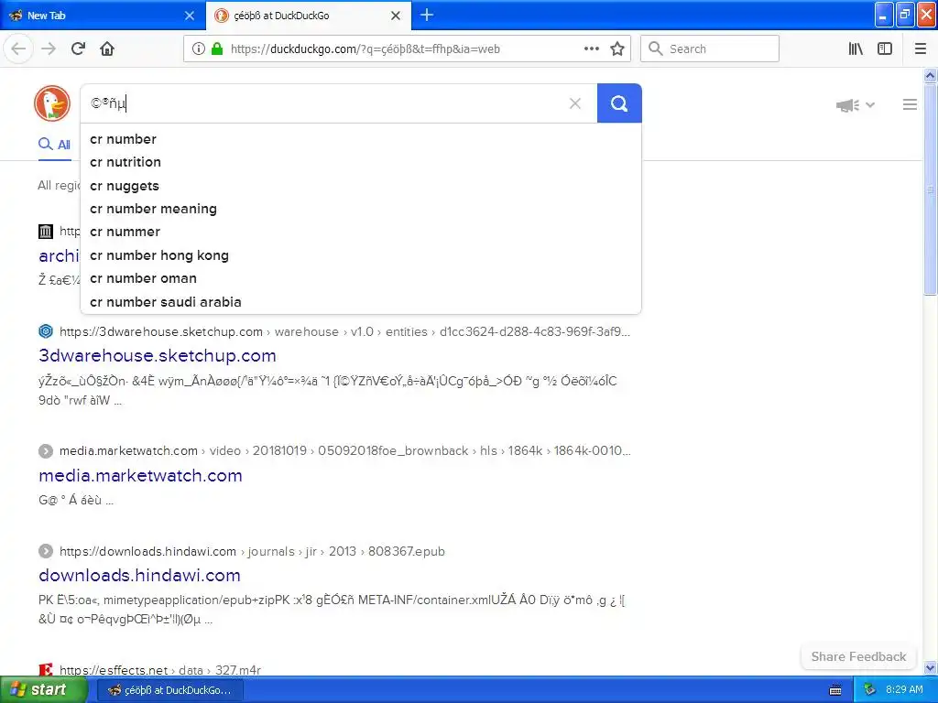This screenshot has height=703, width=938.
Task: Submit search with blue magnifier button
Action: [619, 103]
